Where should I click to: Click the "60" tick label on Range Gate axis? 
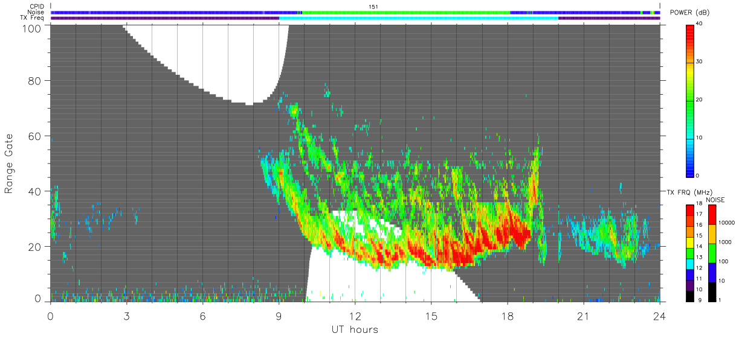click(x=34, y=136)
